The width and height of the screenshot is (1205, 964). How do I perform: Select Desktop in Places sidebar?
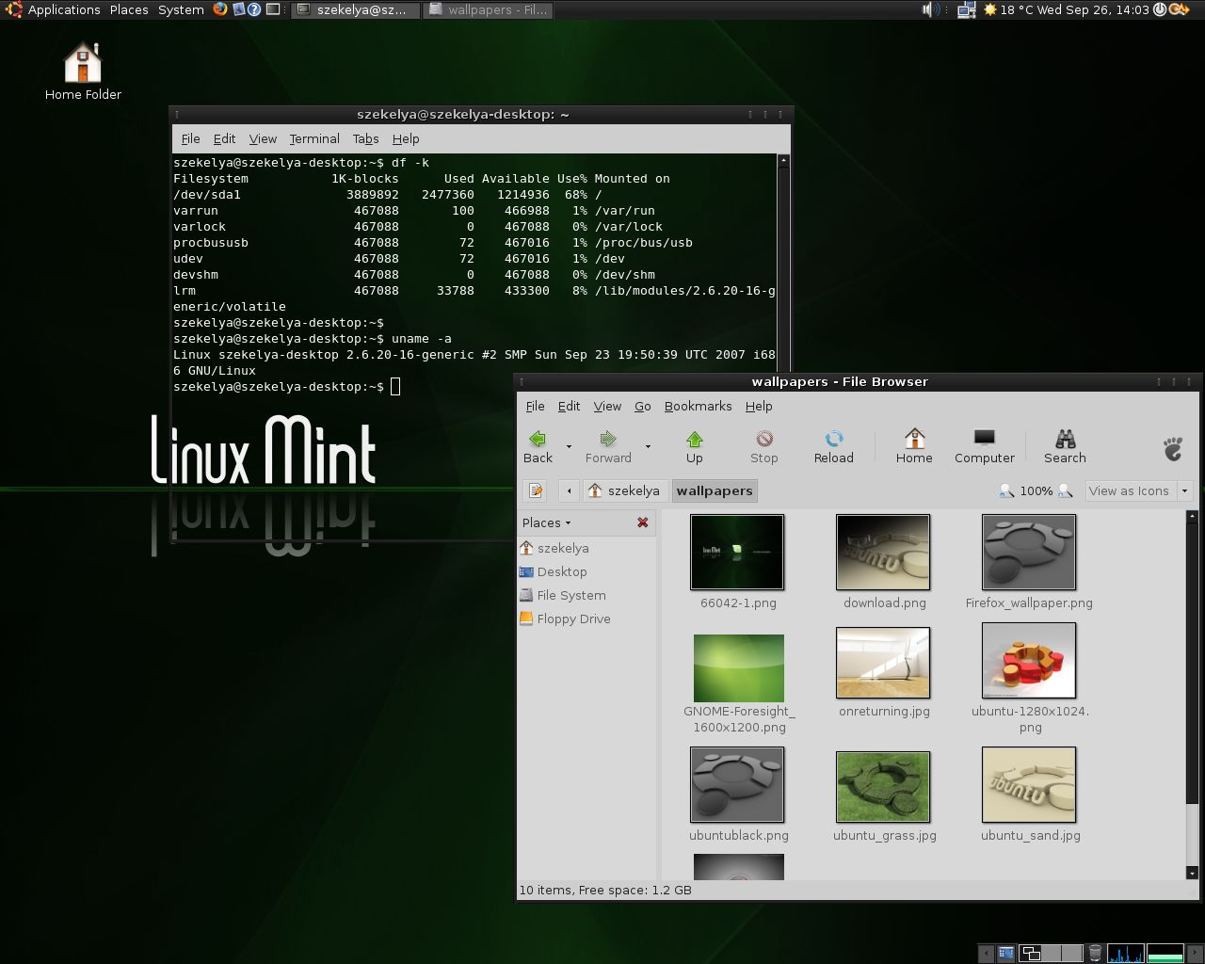click(x=554, y=571)
